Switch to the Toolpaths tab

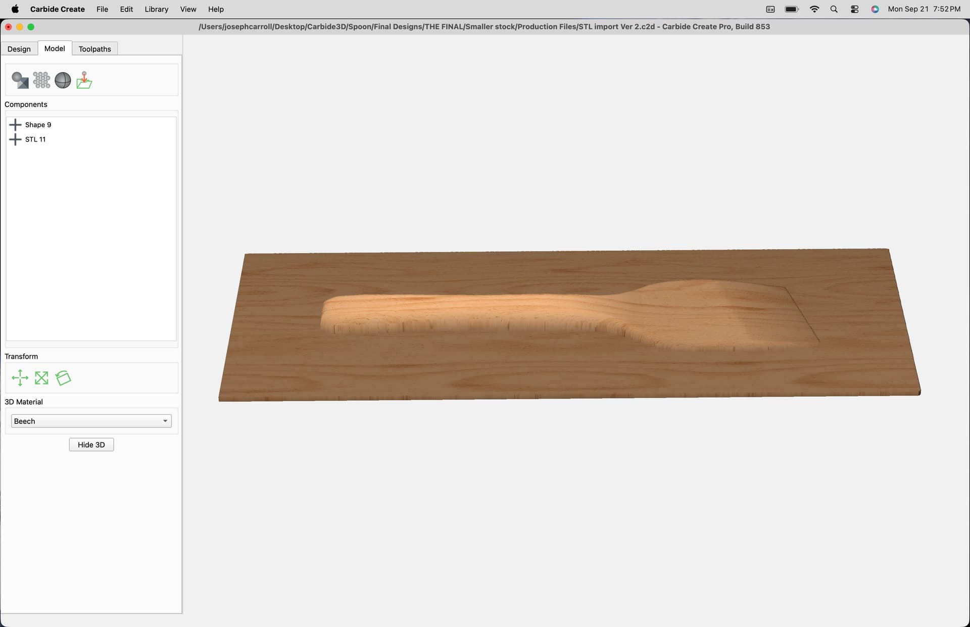[95, 49]
